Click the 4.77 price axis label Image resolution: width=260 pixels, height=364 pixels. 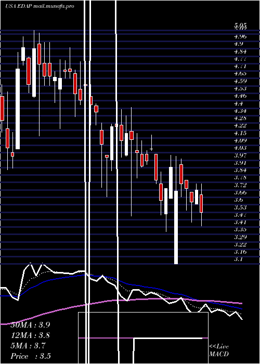click(x=240, y=59)
